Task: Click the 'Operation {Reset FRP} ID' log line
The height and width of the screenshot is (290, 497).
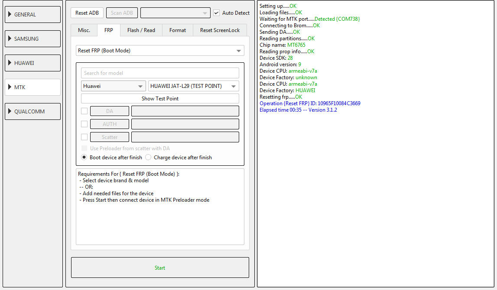Action: [x=310, y=103]
